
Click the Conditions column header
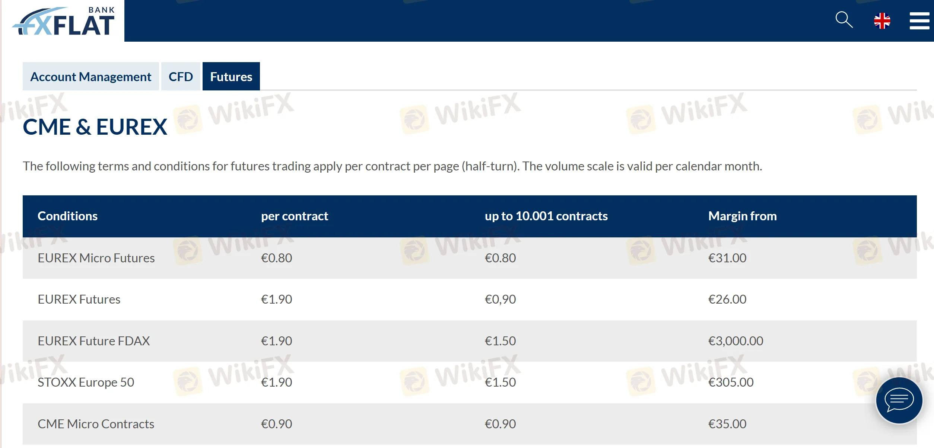(x=67, y=216)
